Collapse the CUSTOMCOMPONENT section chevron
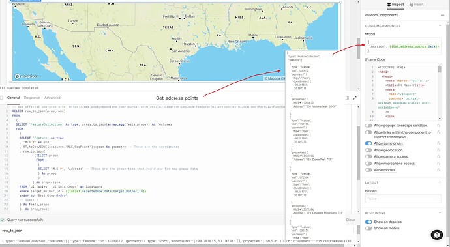Screen dimensions: 450x247 click(x=440, y=26)
